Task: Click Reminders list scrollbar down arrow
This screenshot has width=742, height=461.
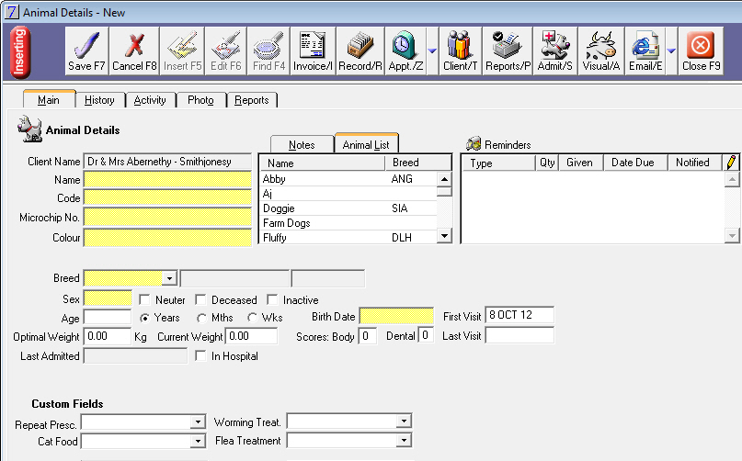Action: [x=732, y=235]
